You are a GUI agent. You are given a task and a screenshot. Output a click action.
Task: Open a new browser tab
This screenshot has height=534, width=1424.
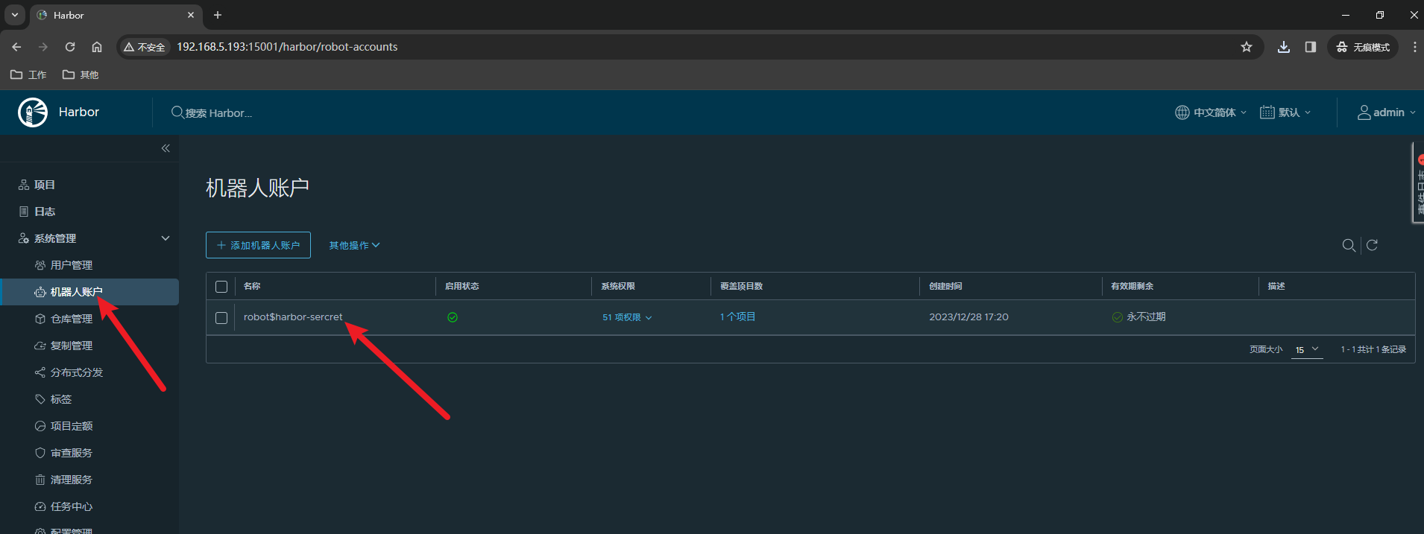pyautogui.click(x=218, y=15)
